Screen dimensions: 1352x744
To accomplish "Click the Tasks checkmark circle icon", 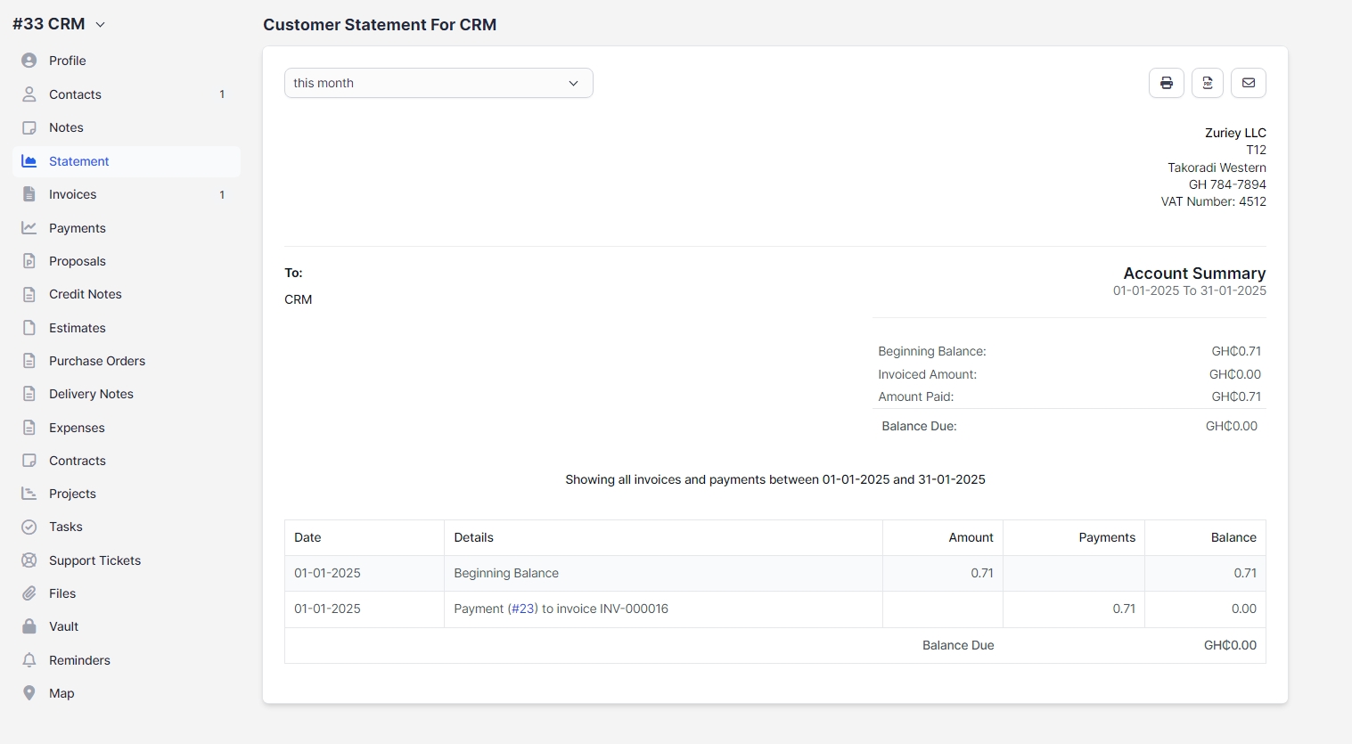I will click(29, 527).
